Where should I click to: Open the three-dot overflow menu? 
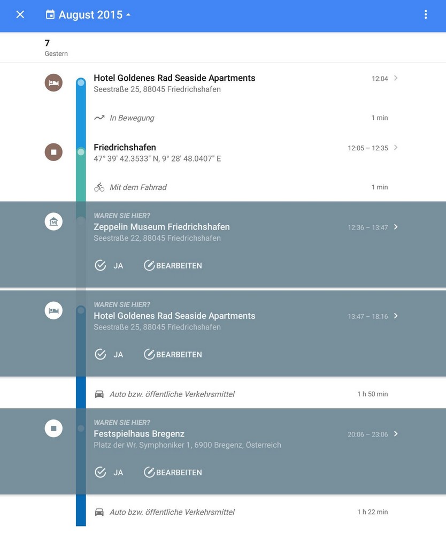coord(426,15)
